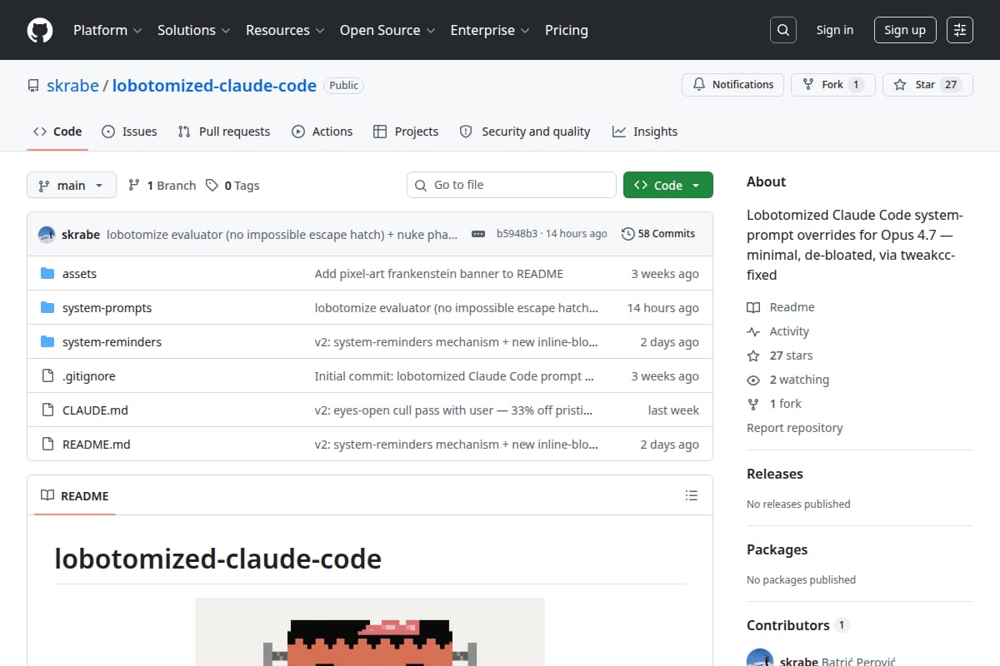Viewport: 1000px width, 666px height.
Task: Click the repository icon beside the owner name
Action: coord(33,86)
